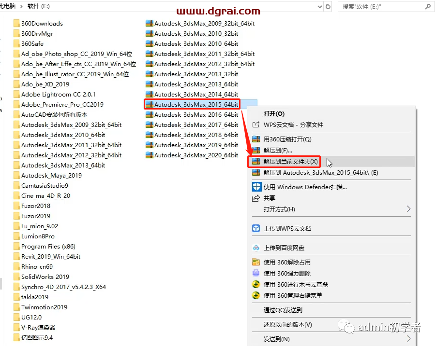The height and width of the screenshot is (346, 435).
Task: Click 还原以前的版本(V) menu entry
Action: (x=287, y=324)
